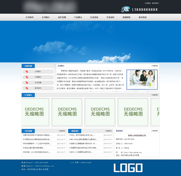Click the 联系我们 link in the header's top-right corner
The width and height of the screenshot is (181, 176).
(x=156, y=3)
